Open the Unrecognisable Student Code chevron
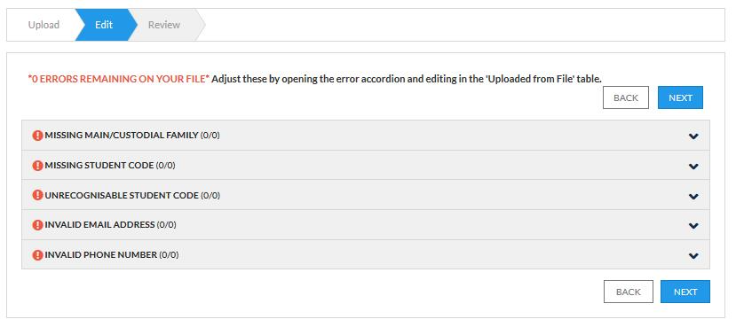744x327 pixels. click(693, 196)
